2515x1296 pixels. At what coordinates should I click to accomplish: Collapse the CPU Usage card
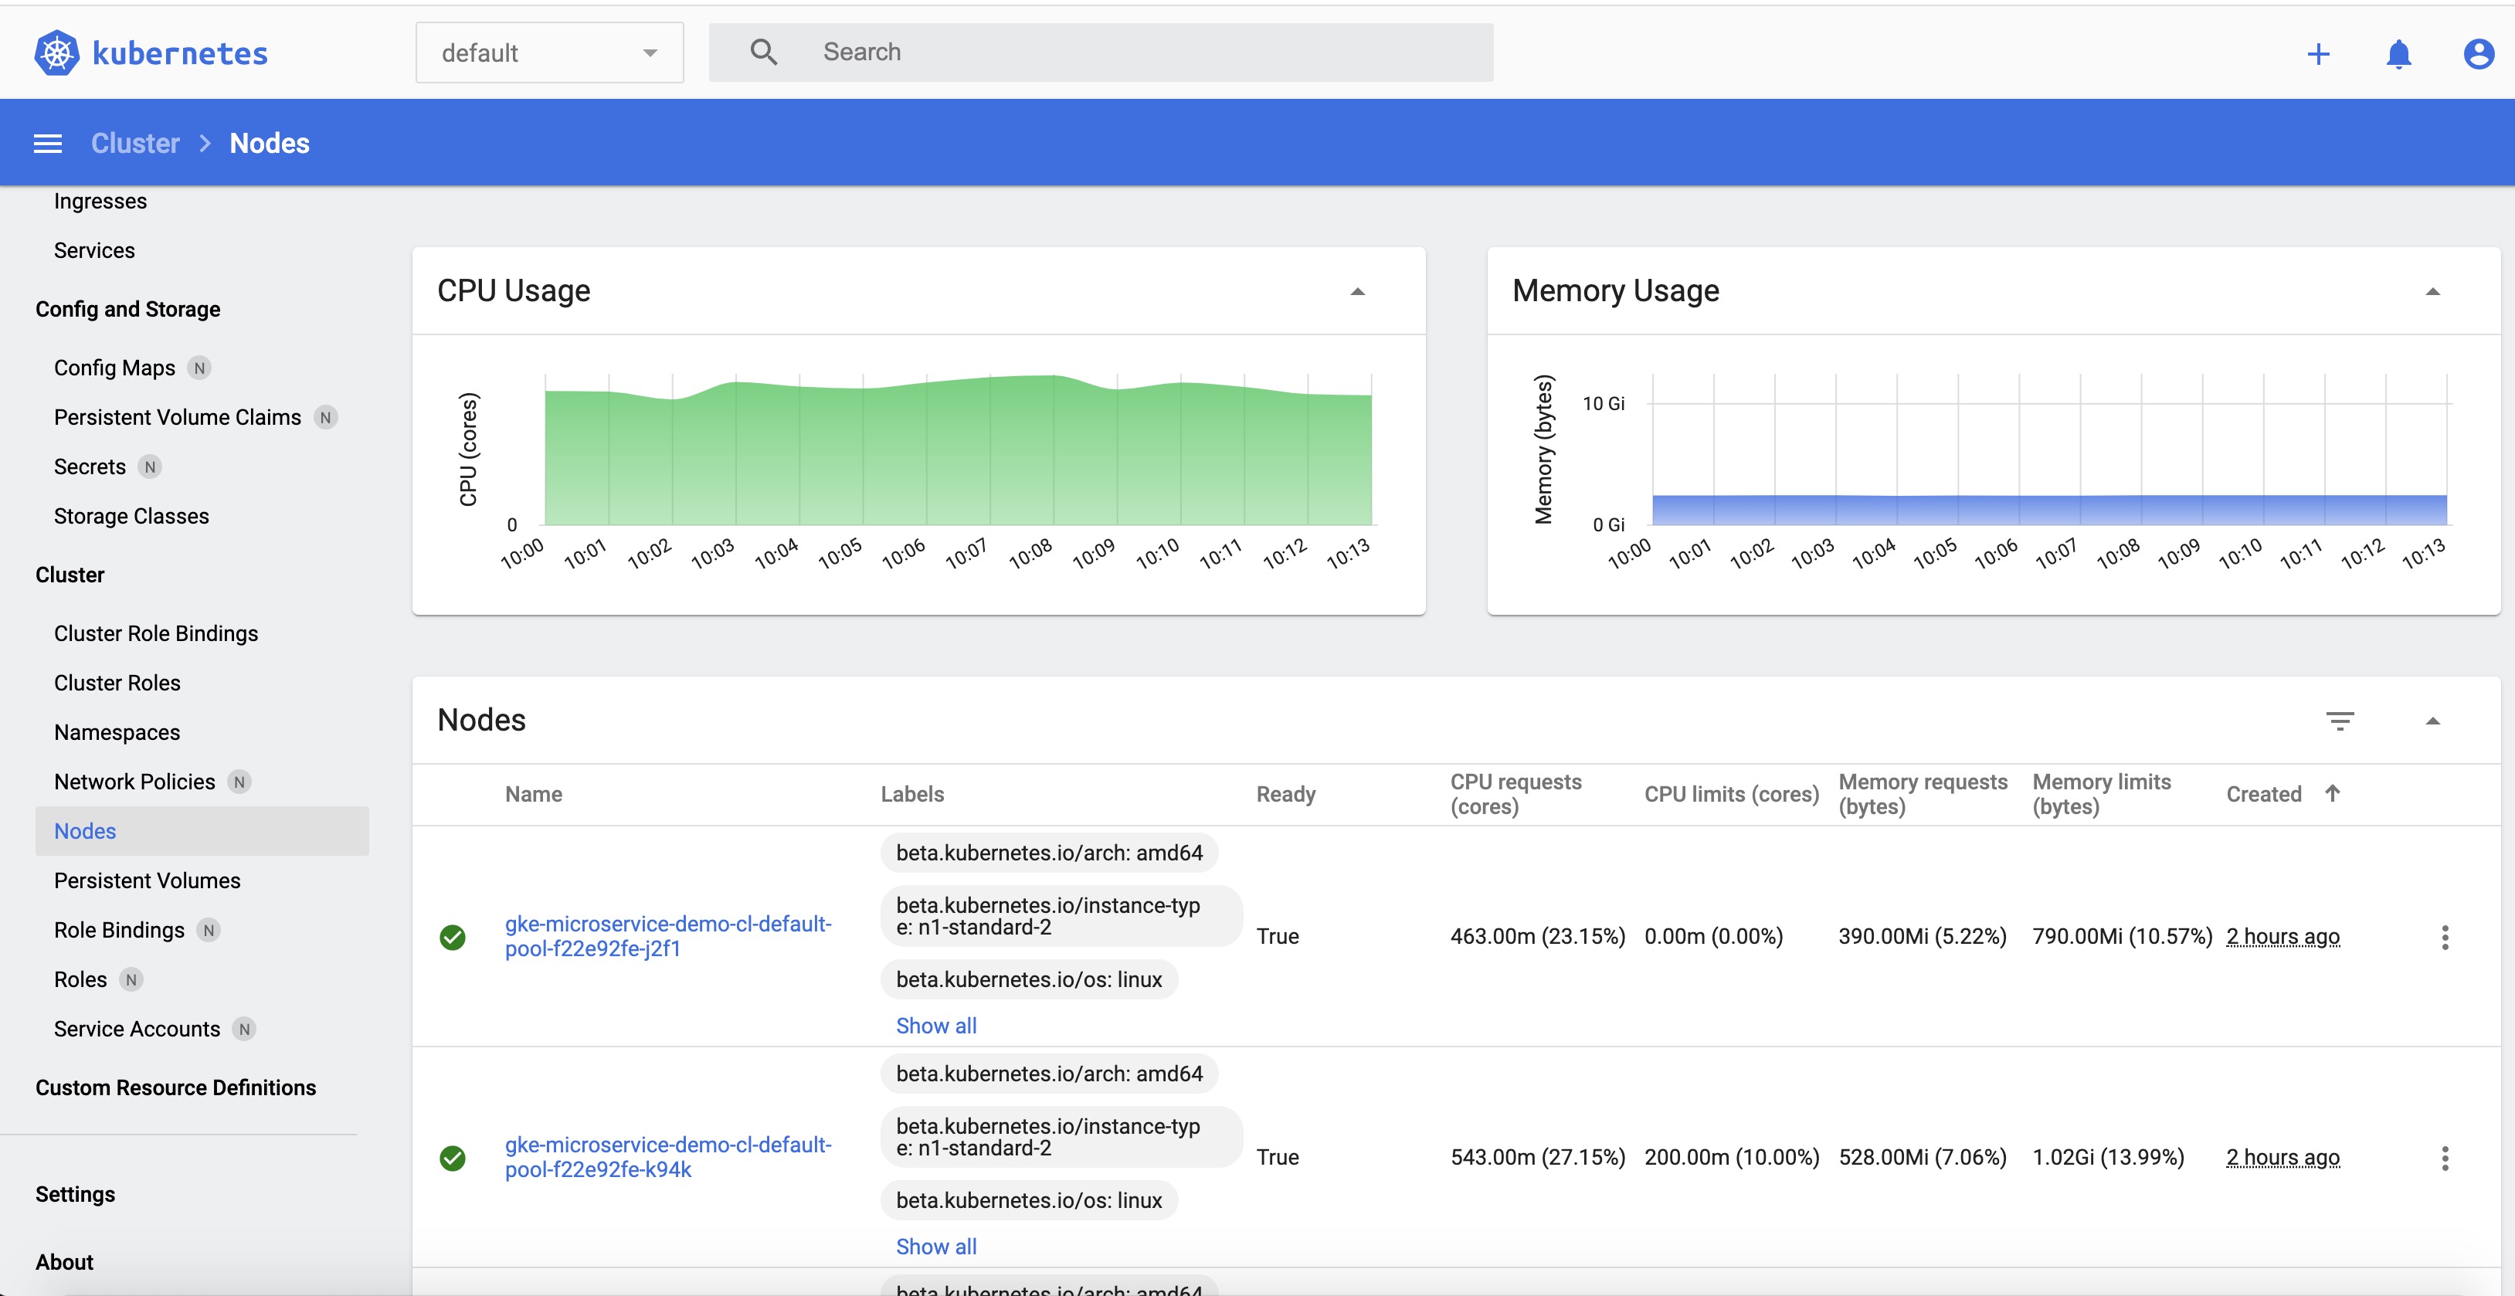click(1357, 291)
